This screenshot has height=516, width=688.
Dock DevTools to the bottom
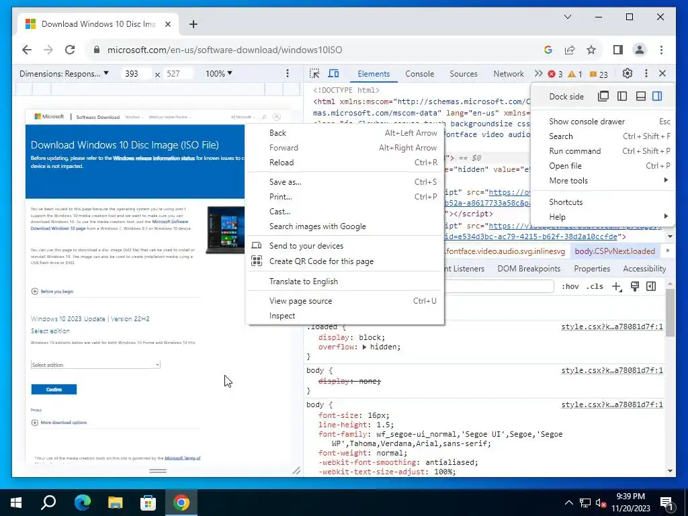click(640, 96)
